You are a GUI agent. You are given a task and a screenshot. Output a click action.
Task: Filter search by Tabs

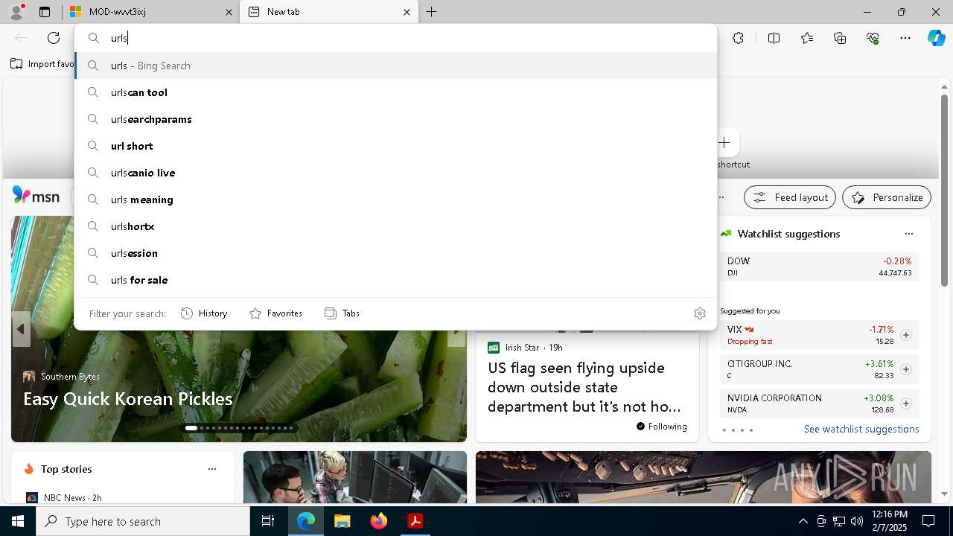tap(342, 313)
